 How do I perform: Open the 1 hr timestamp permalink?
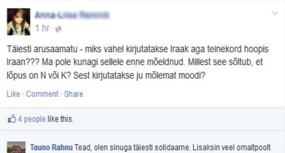(42, 28)
